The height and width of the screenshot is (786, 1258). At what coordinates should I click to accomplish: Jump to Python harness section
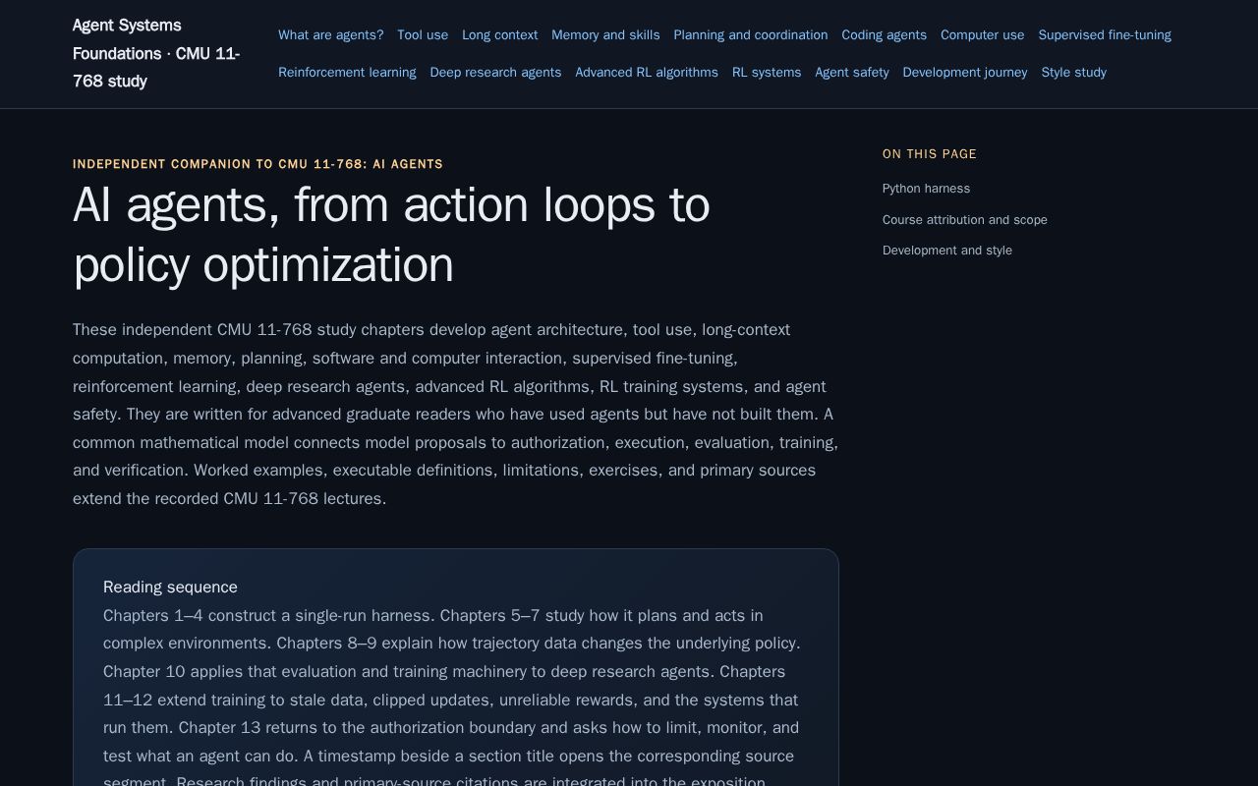point(926,189)
